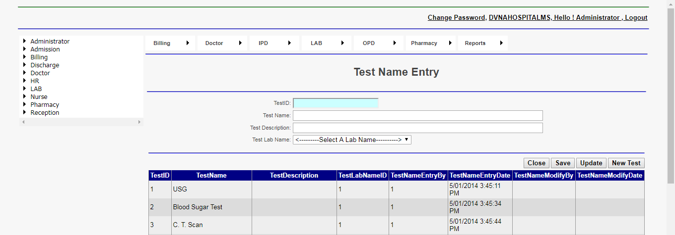675x235 pixels.
Task: Select HR in the sidebar tree
Action: 35,81
